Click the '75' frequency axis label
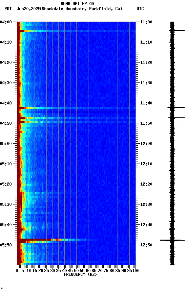Viewport: 187px width, 292px height. [x=106, y=271]
